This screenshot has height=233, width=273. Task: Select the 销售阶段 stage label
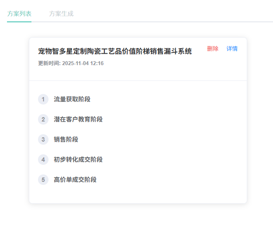66,139
